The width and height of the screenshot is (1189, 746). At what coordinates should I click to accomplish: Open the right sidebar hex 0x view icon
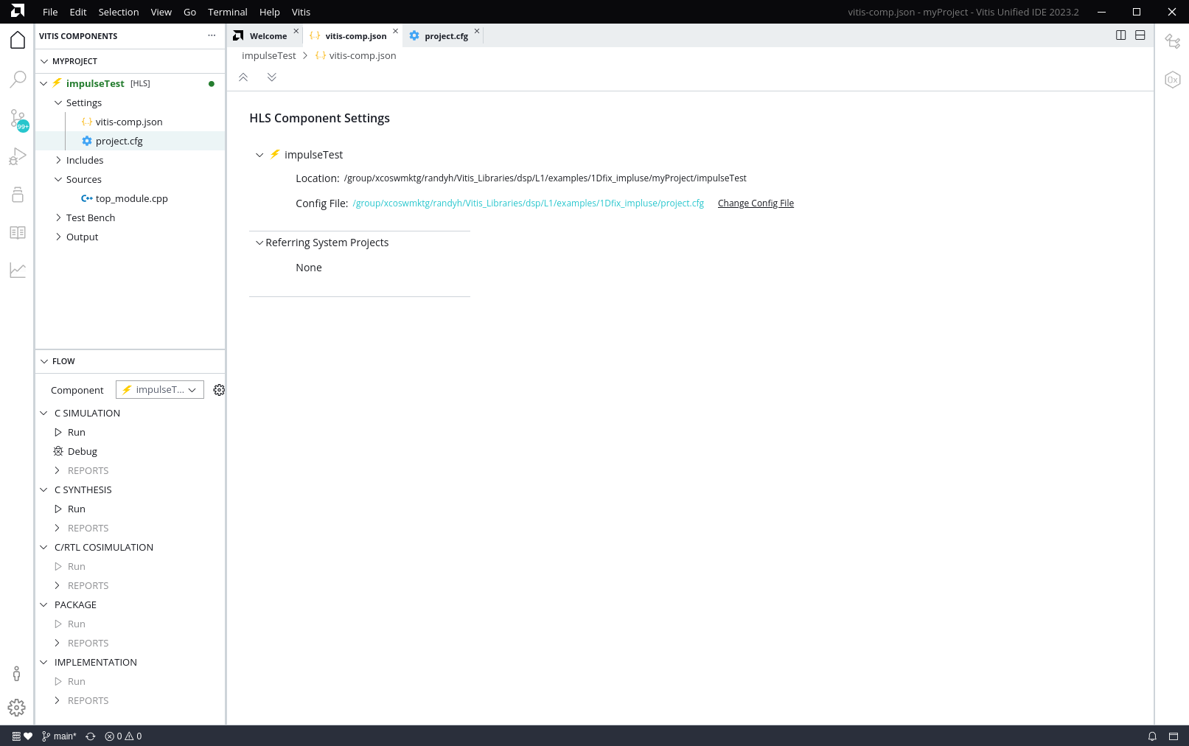[x=1172, y=80]
